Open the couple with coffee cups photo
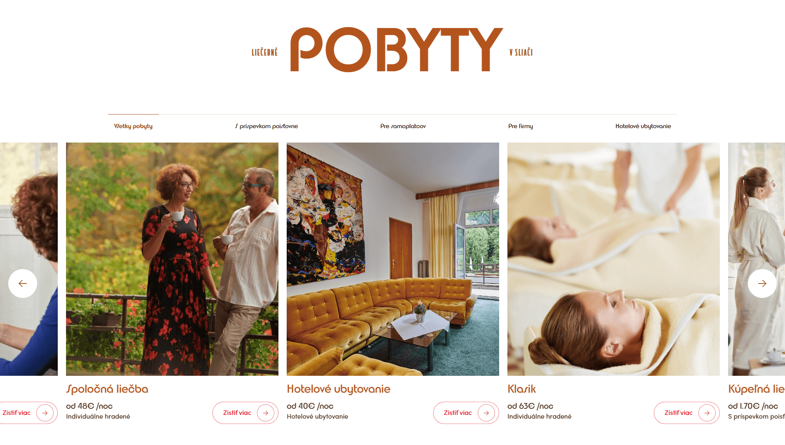This screenshot has height=445, width=785. (x=172, y=259)
